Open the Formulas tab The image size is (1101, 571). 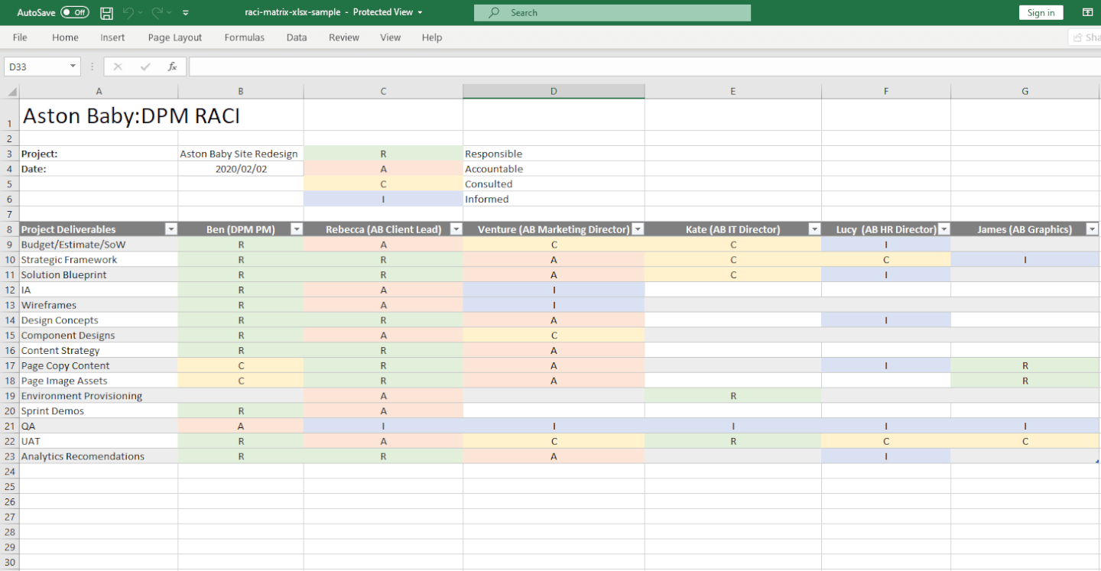pos(245,37)
